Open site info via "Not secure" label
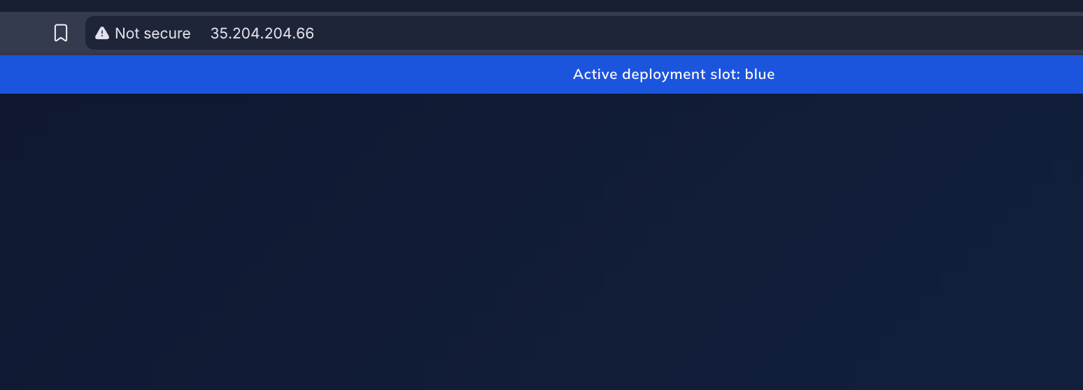 (153, 33)
